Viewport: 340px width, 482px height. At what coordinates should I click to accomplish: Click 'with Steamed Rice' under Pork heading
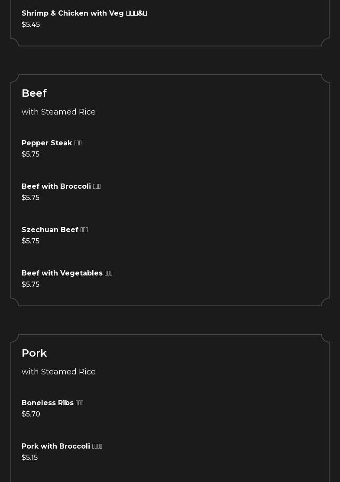point(58,372)
